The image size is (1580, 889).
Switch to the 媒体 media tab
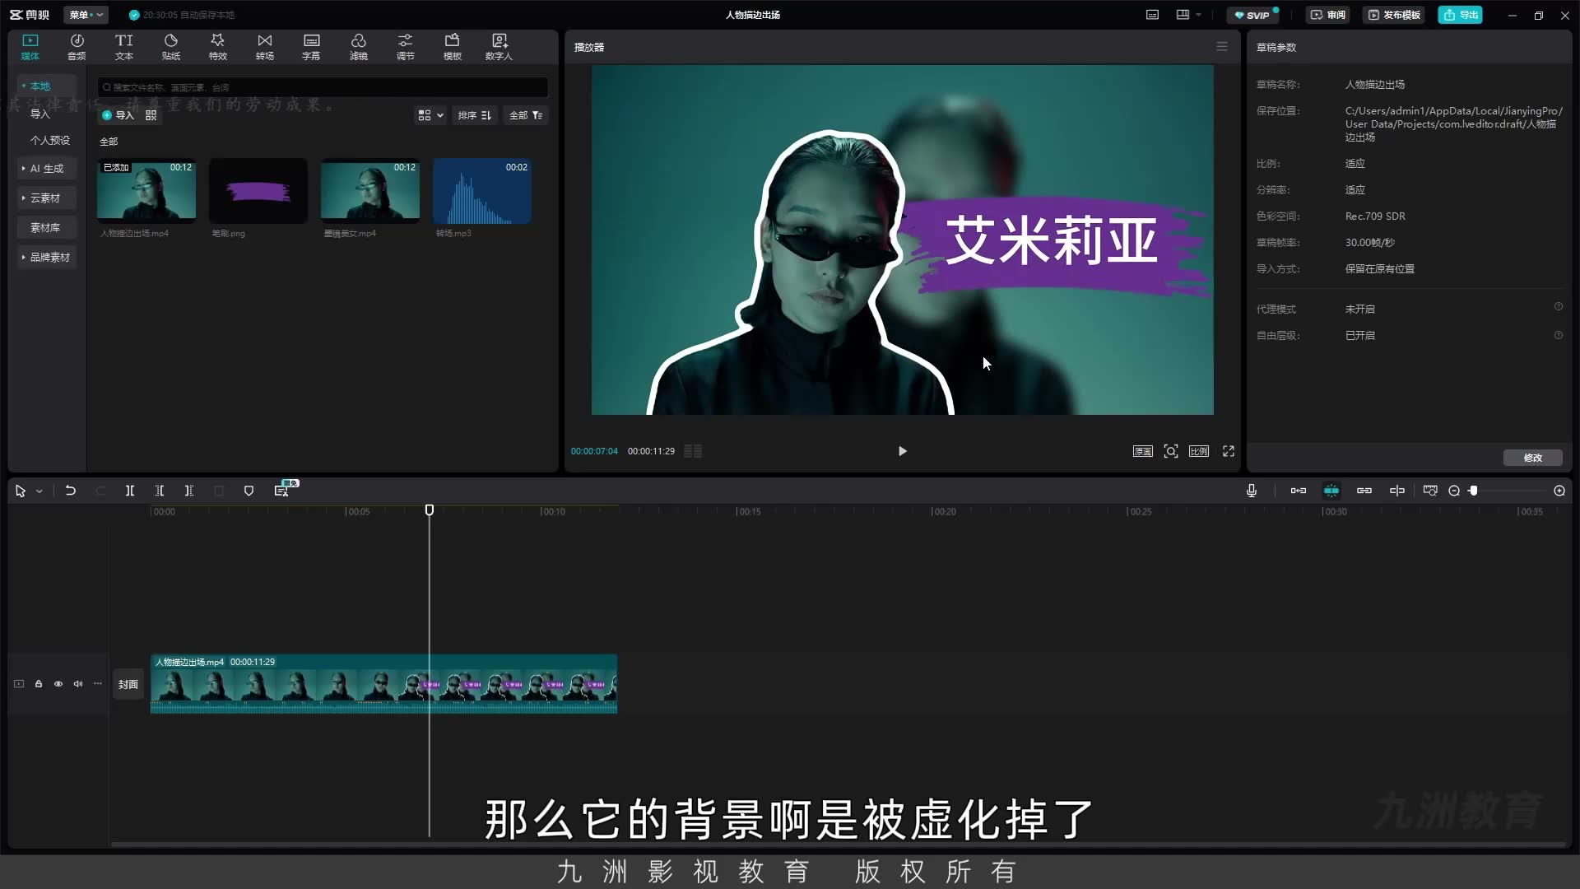coord(30,47)
